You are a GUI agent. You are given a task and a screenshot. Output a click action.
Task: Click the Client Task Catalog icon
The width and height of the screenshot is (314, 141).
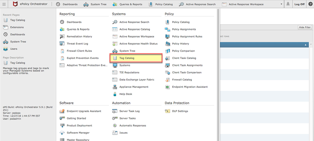coord(167,58)
